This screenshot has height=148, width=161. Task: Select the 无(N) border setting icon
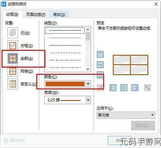[13, 33]
